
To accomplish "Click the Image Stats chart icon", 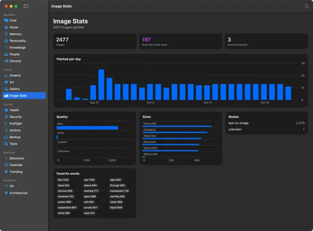I will pos(6,96).
